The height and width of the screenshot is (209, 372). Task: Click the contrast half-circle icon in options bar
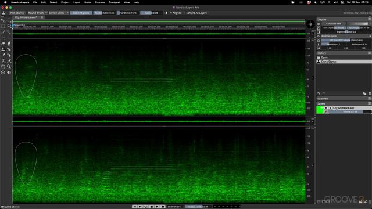(166, 13)
